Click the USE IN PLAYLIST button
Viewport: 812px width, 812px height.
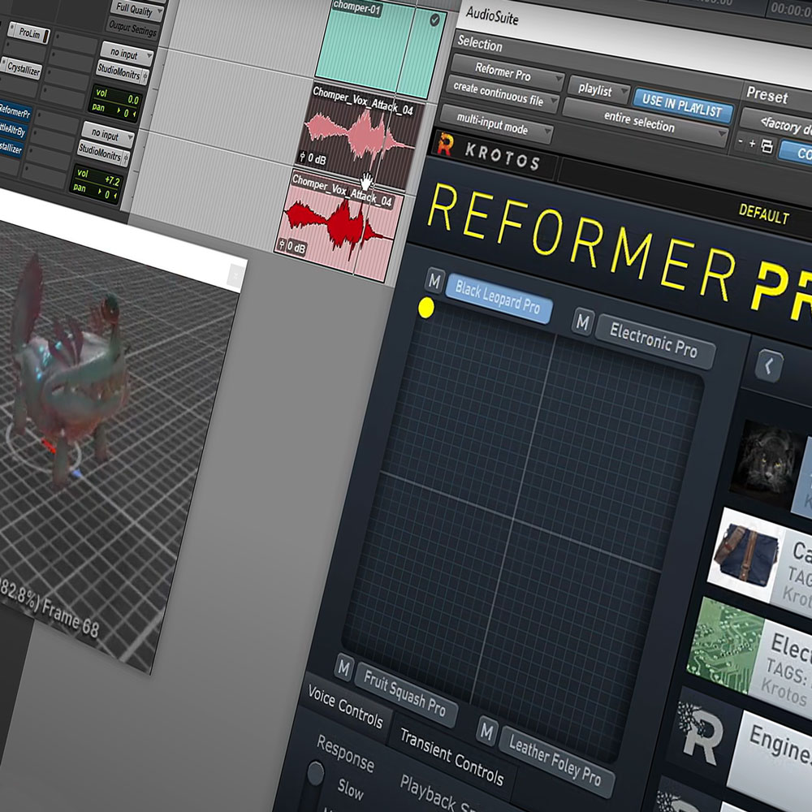[x=682, y=106]
